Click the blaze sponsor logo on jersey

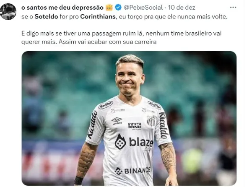coord(134,142)
